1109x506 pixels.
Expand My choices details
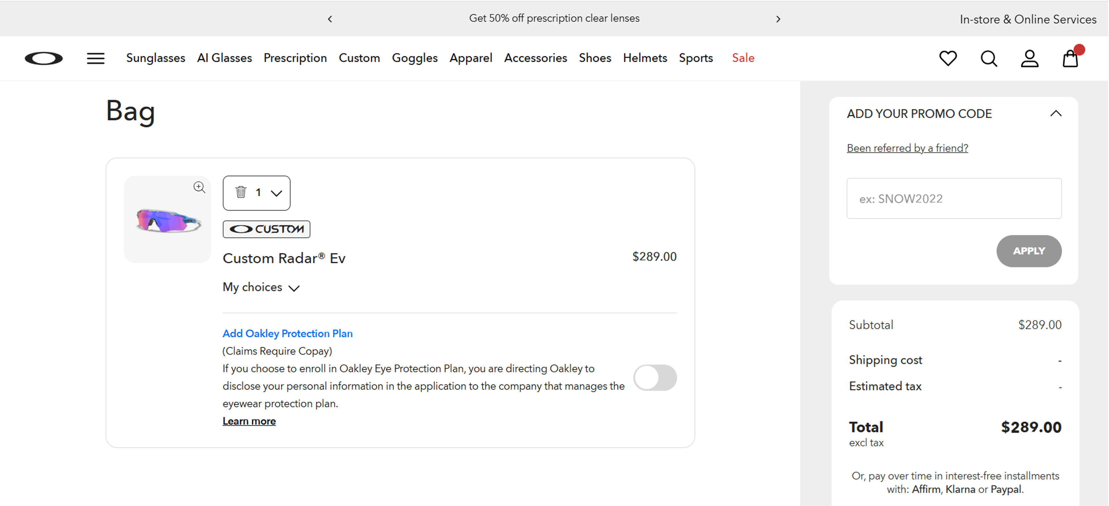tap(261, 287)
